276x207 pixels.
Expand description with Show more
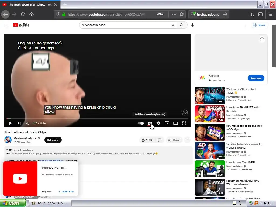(71, 161)
